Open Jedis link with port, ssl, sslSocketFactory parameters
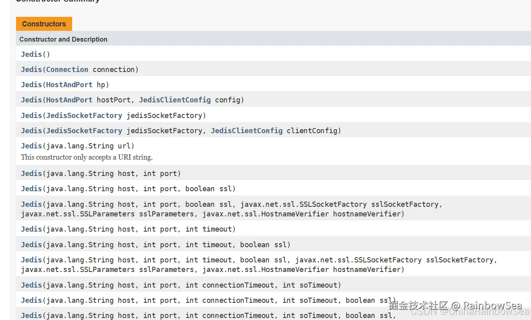This screenshot has width=531, height=320. click(x=31, y=204)
